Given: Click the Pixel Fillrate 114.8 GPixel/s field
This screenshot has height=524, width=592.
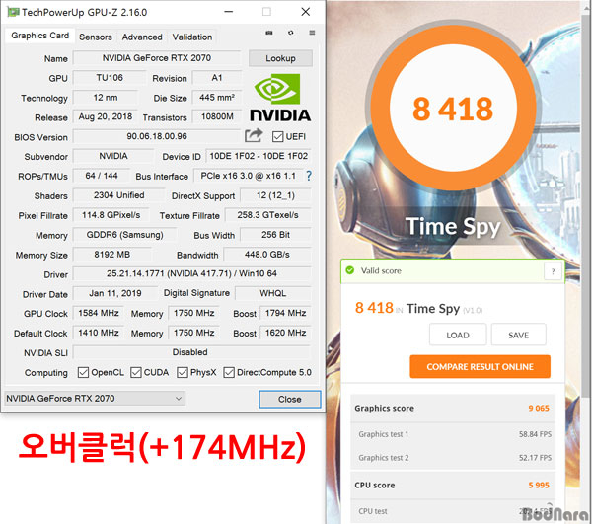Looking at the screenshot, I should click(111, 215).
